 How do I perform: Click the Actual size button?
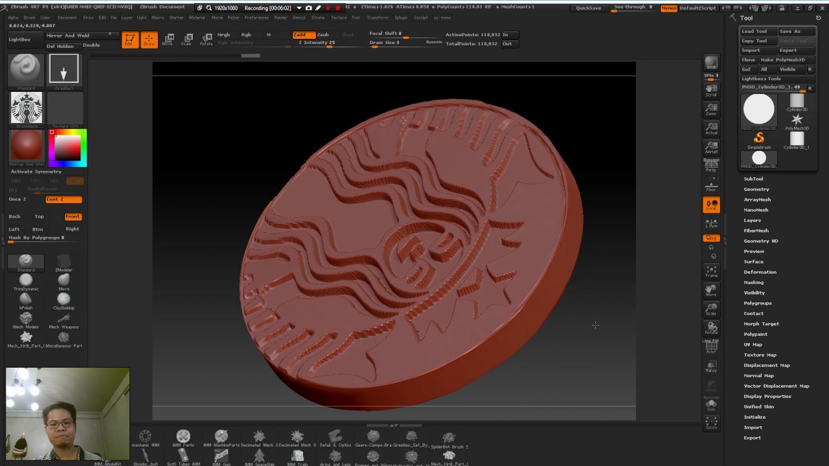point(711,128)
